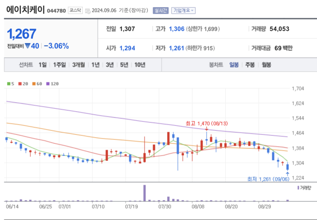Click the 실시간 real-time button

161,11
